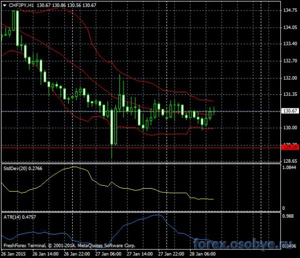
Task: Click the current price label 130.67
Action: pyautogui.click(x=290, y=111)
